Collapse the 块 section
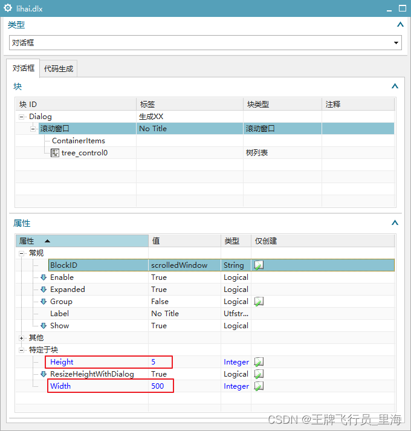Viewport: 411px width, 431px height. [395, 86]
